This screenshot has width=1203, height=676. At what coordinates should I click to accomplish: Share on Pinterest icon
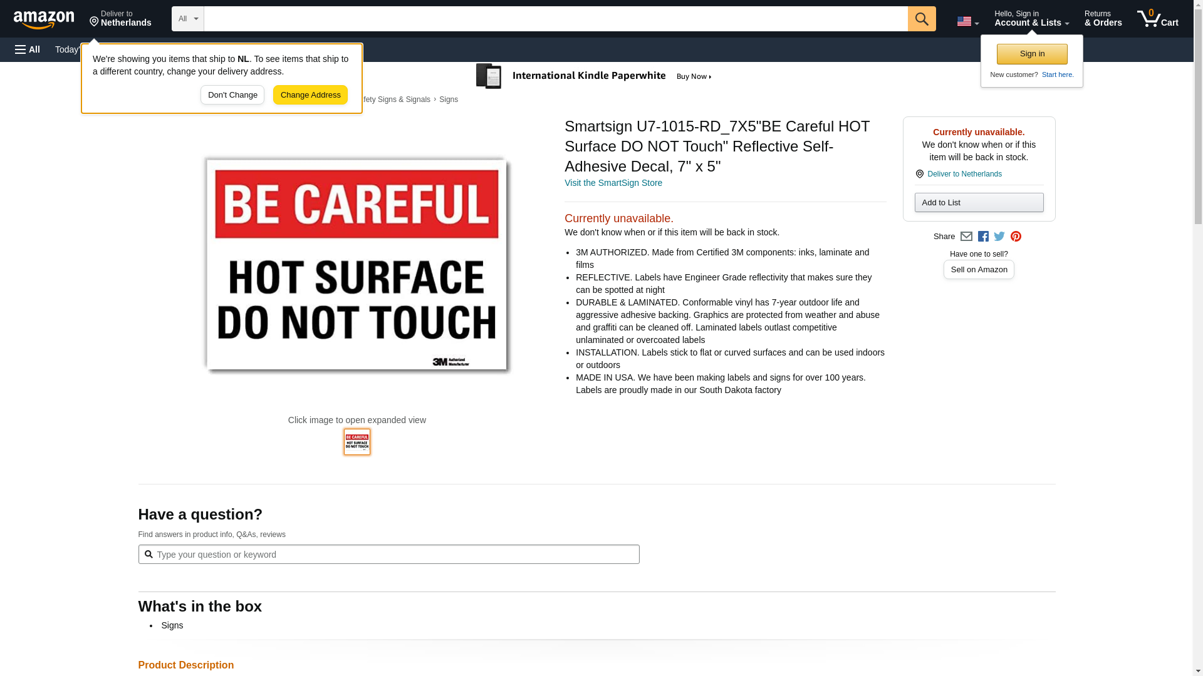(x=1016, y=237)
